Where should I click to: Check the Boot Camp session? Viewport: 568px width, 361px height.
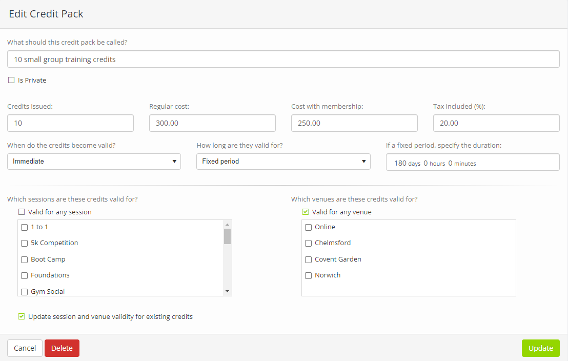24,259
